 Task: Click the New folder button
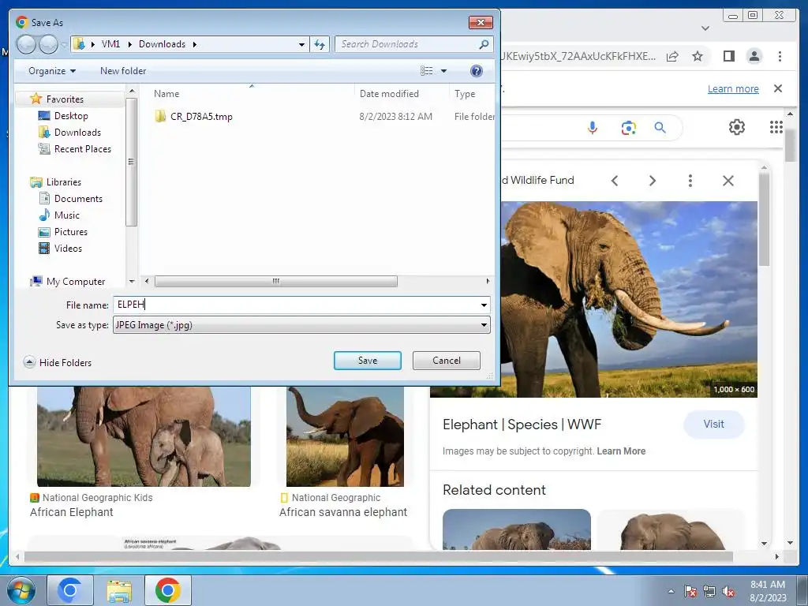pos(123,70)
